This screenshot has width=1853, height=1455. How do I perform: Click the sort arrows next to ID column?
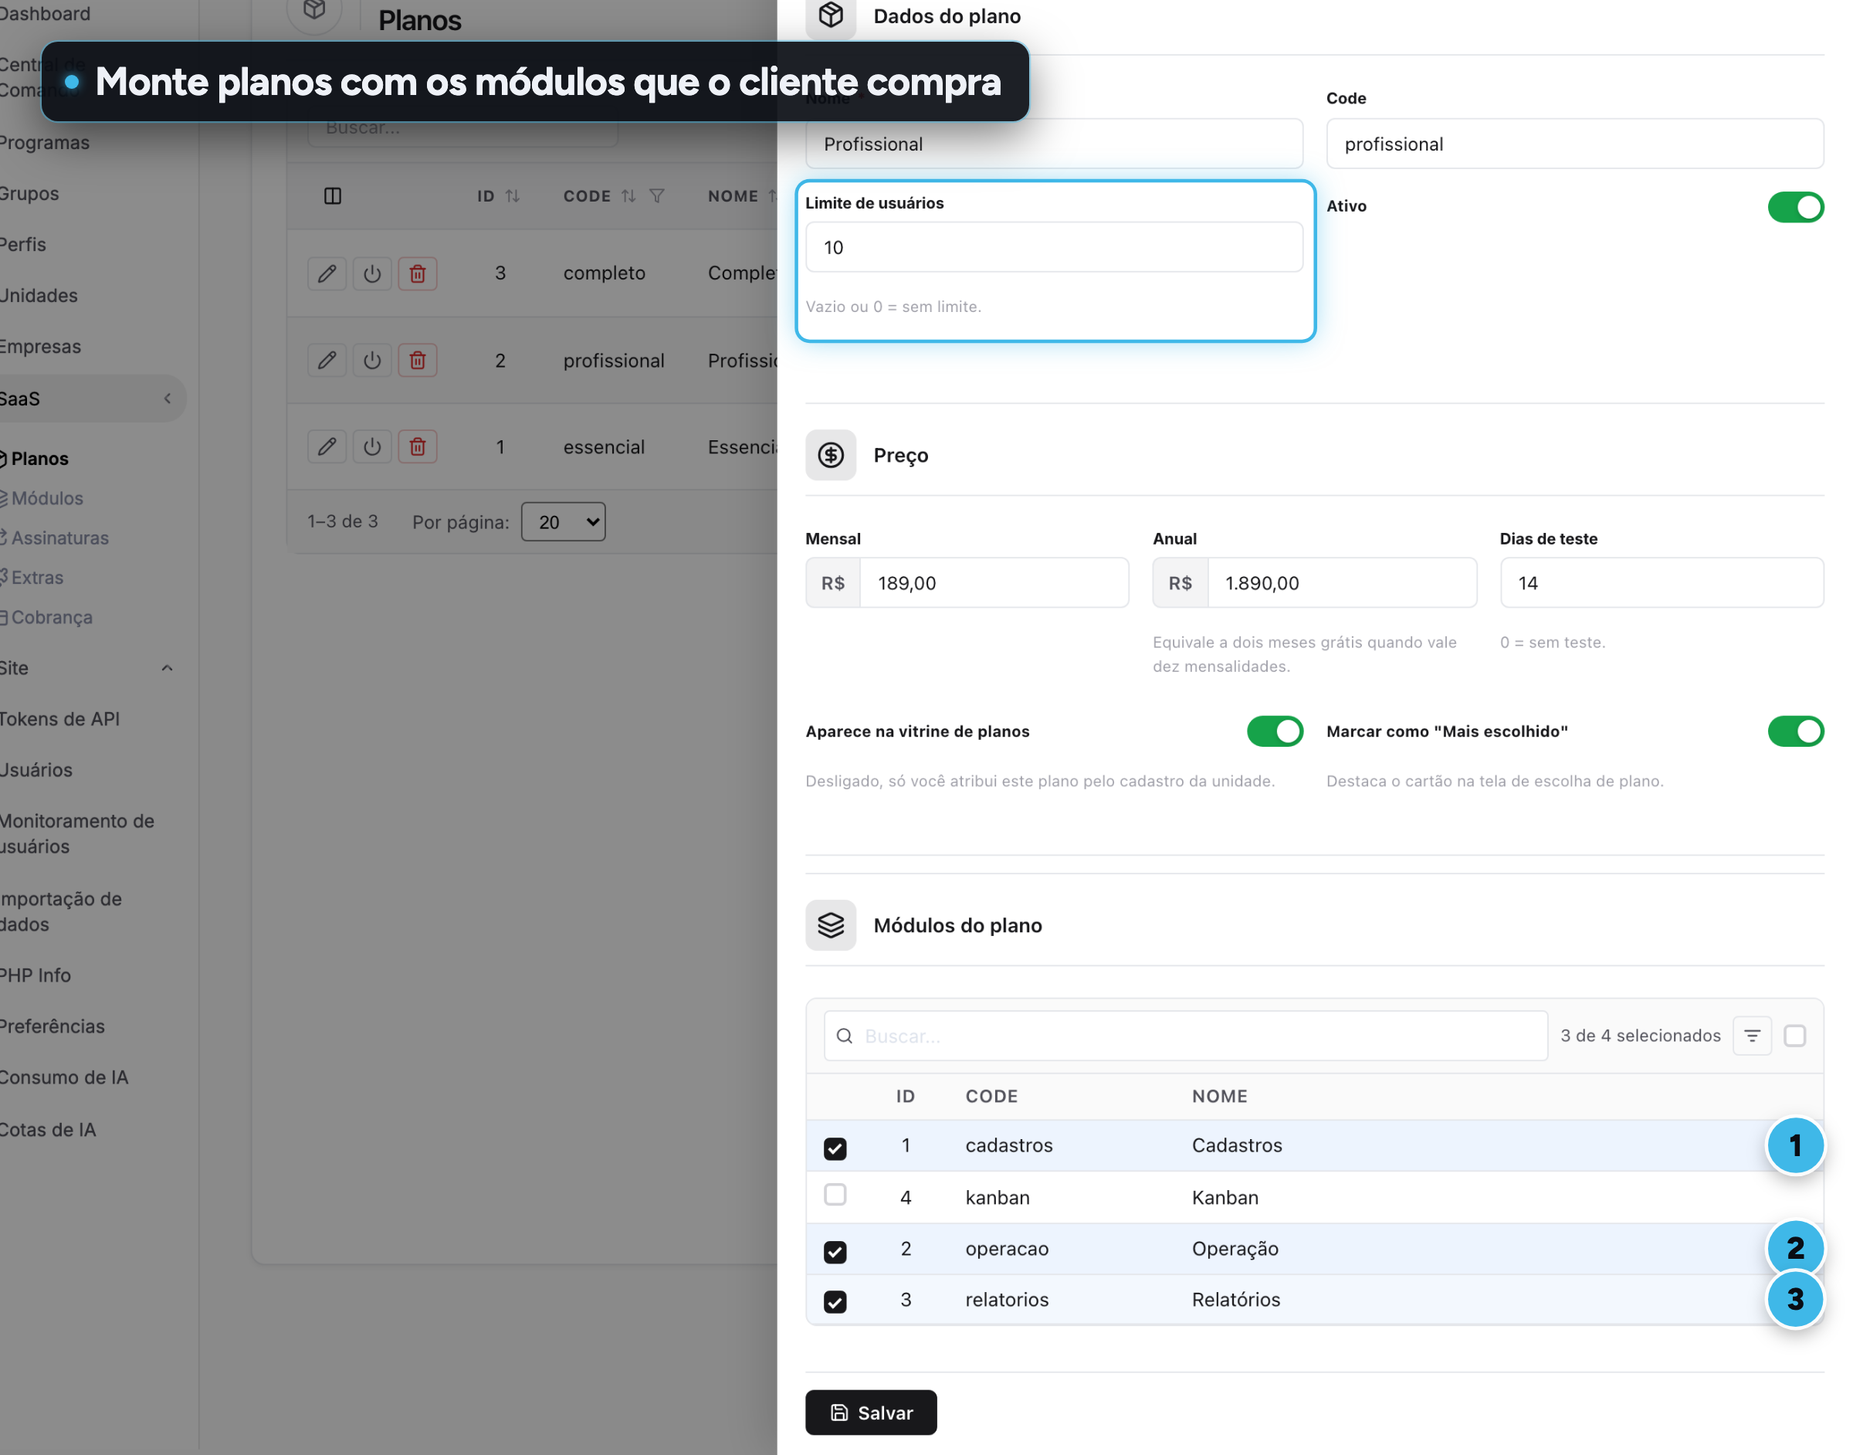tap(512, 196)
